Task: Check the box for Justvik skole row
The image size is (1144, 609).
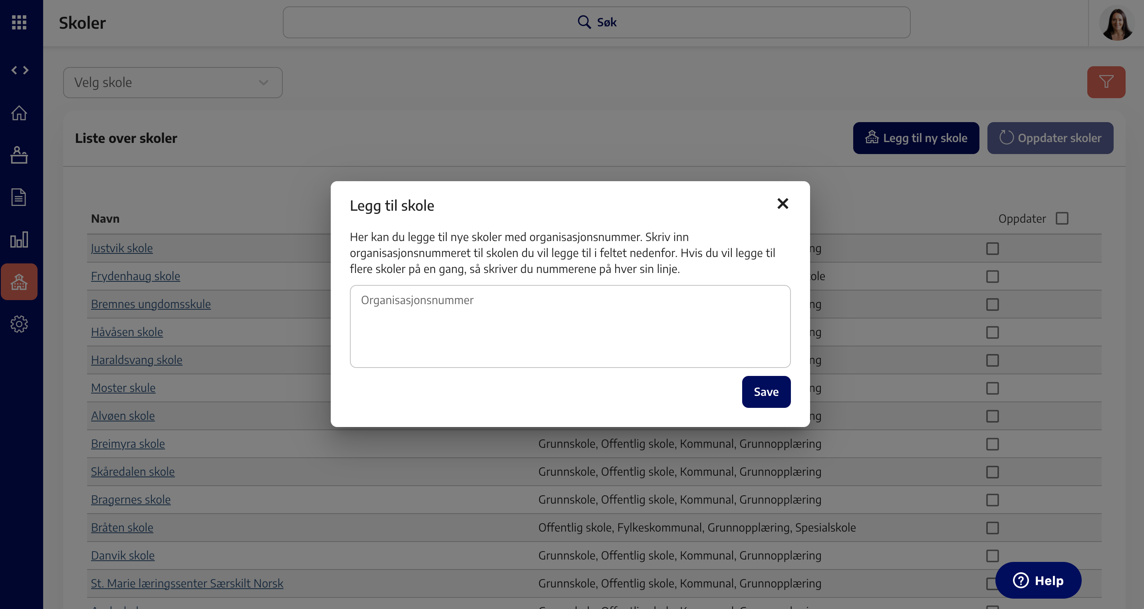Action: (x=992, y=249)
